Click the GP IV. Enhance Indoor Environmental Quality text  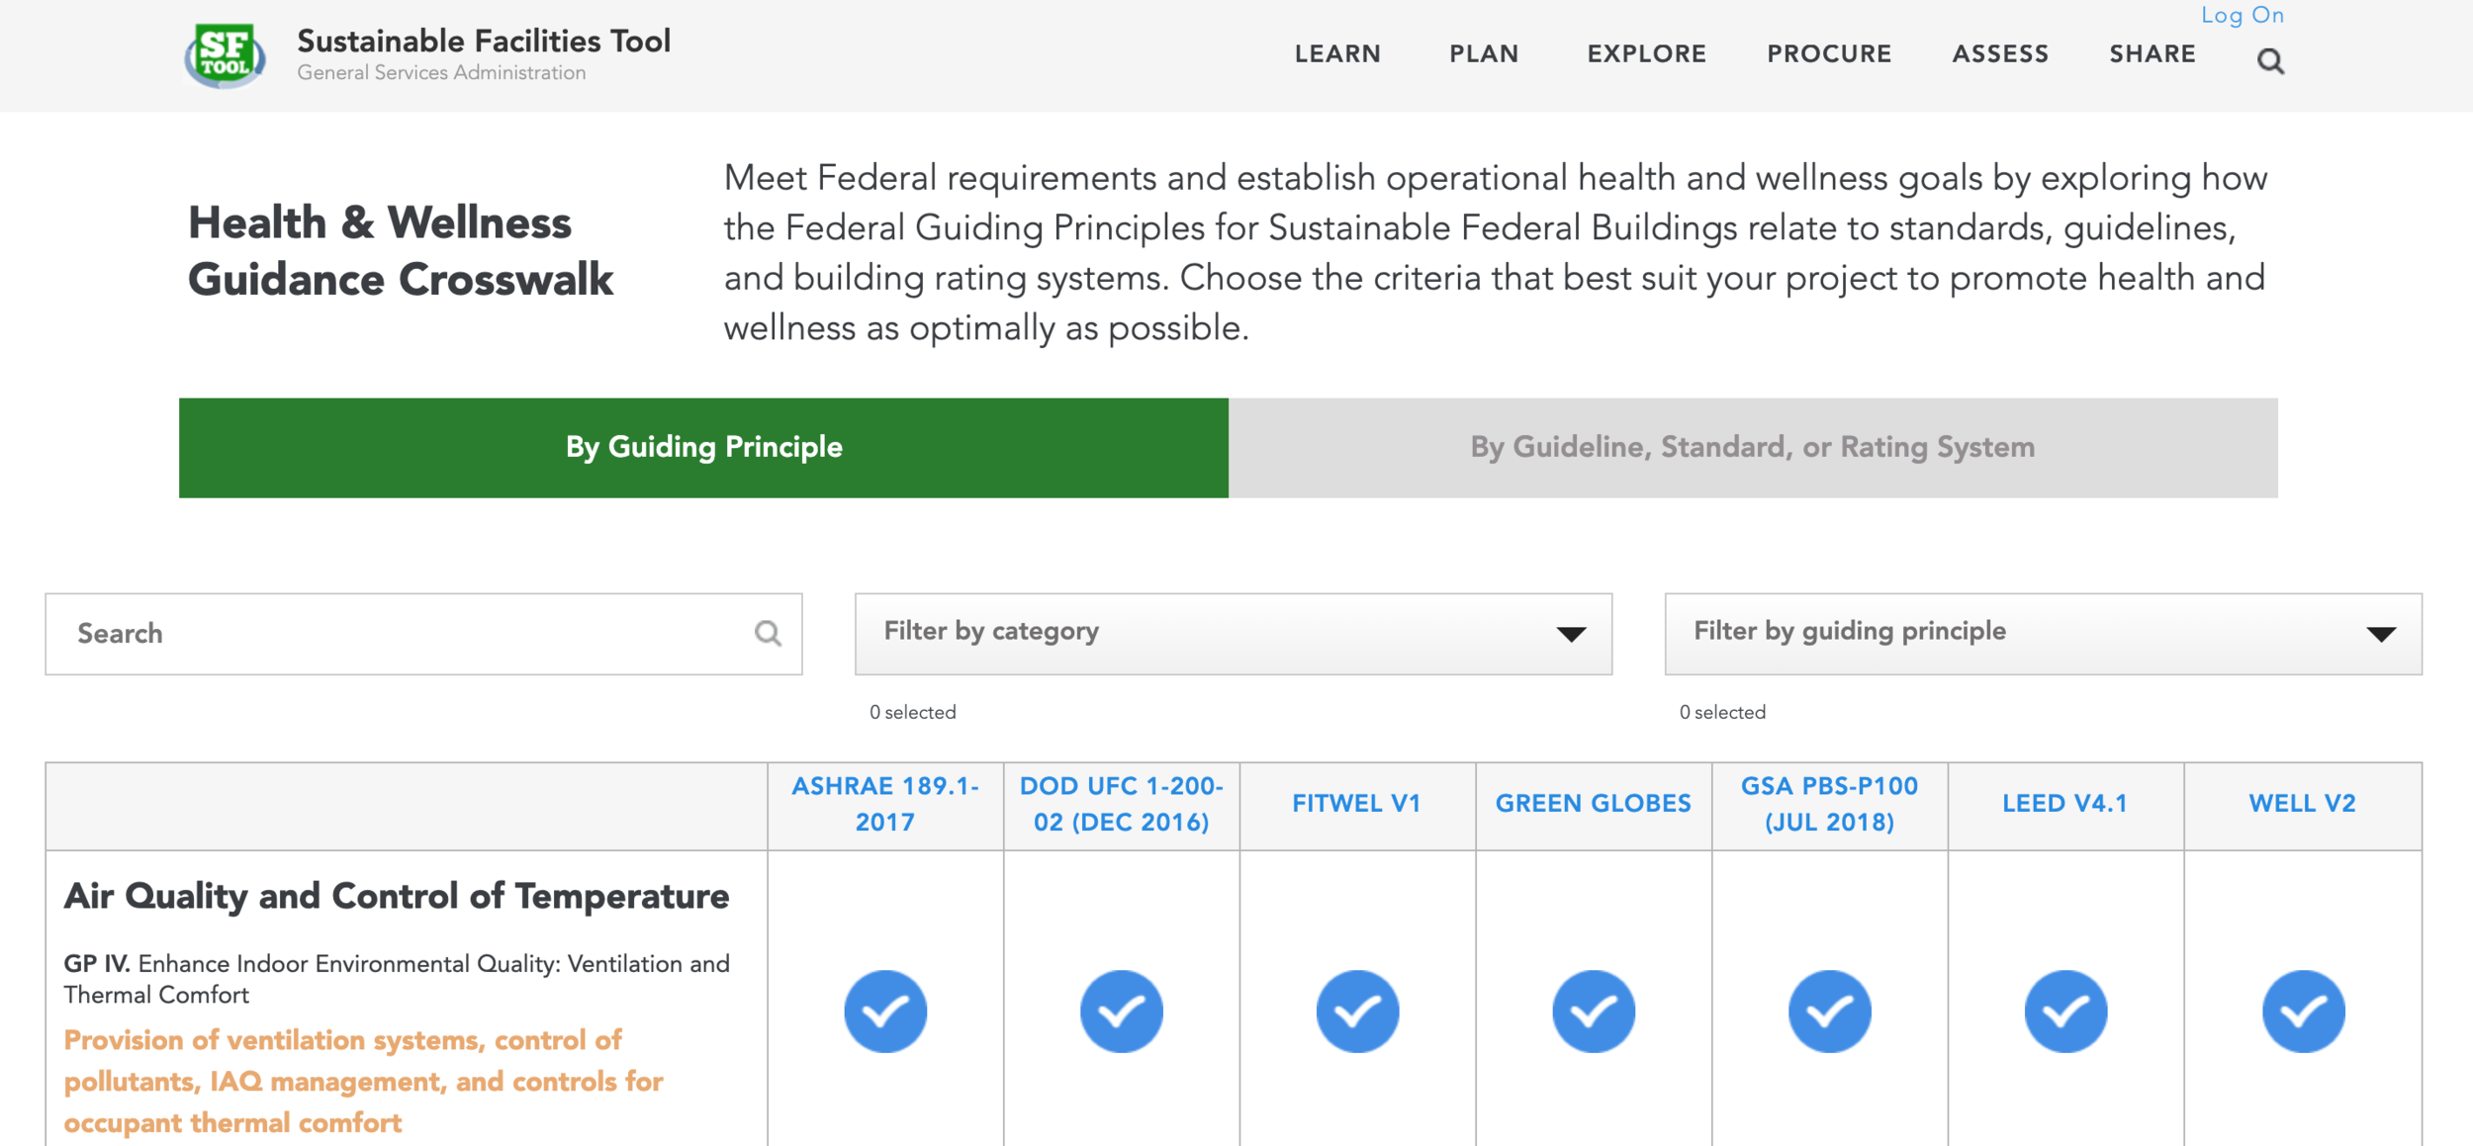pyautogui.click(x=397, y=979)
